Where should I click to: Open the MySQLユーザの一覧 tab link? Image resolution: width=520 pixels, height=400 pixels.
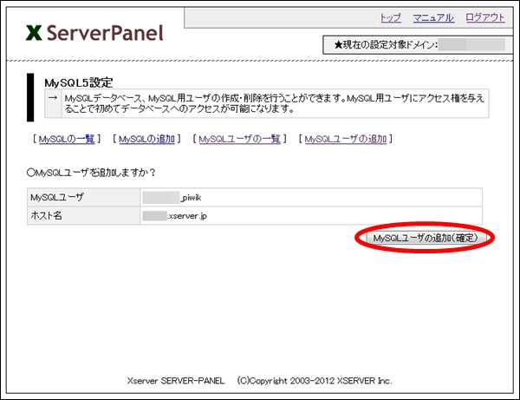coord(239,139)
